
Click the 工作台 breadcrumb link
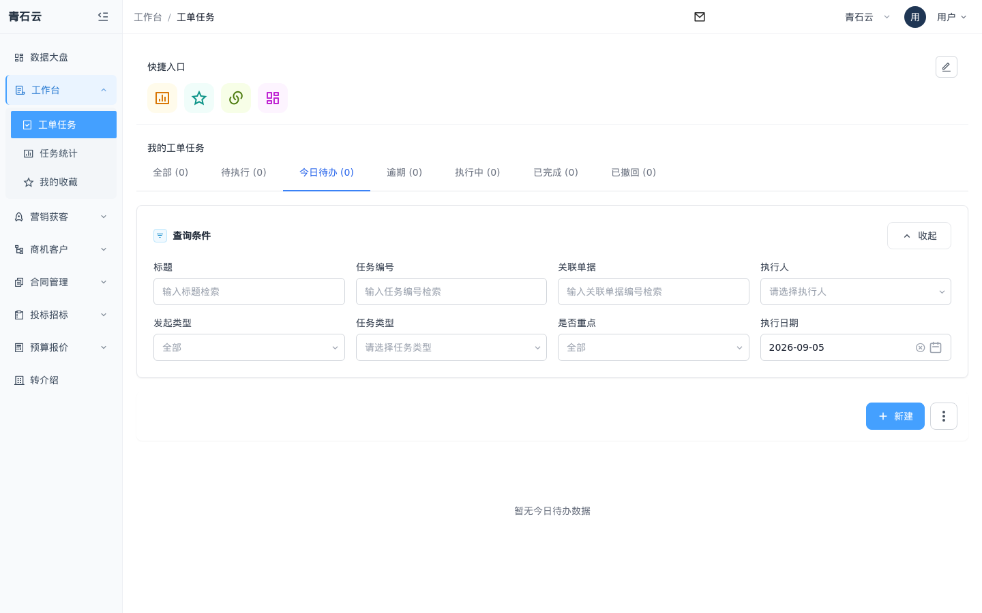point(148,17)
